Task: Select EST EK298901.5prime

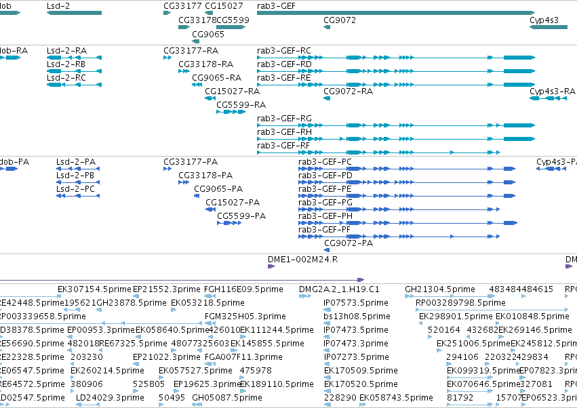Action: (x=456, y=317)
